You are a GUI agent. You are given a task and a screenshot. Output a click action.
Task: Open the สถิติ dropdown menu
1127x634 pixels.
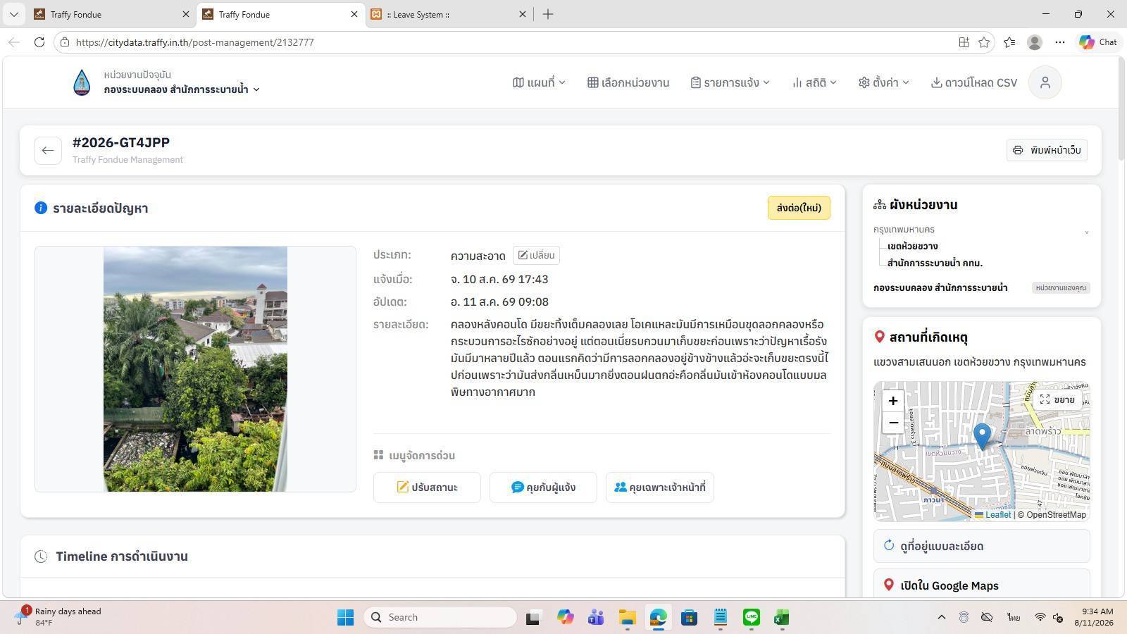[814, 82]
